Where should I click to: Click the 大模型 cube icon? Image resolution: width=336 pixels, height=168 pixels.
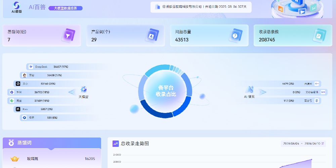pyautogui.click(x=83, y=90)
